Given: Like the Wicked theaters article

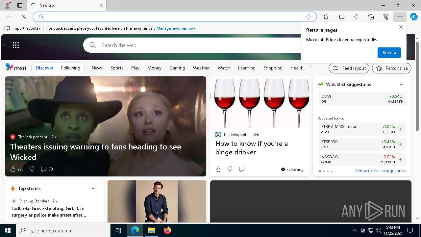Looking at the screenshot, I should pos(13,169).
